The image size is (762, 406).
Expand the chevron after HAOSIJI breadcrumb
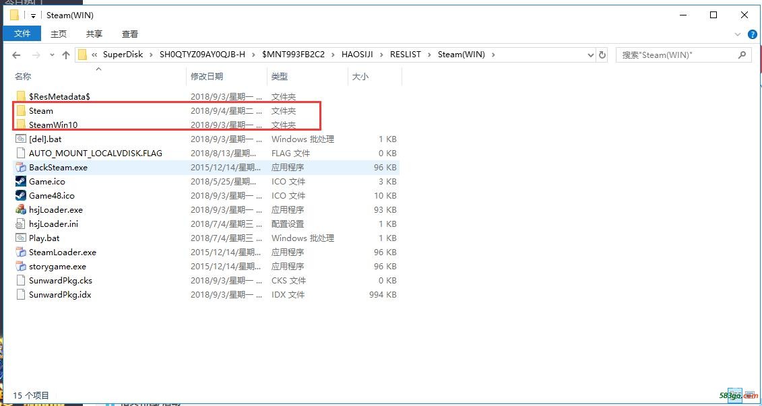(381, 55)
